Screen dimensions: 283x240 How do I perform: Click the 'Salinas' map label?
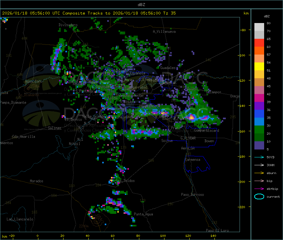pos(54,128)
